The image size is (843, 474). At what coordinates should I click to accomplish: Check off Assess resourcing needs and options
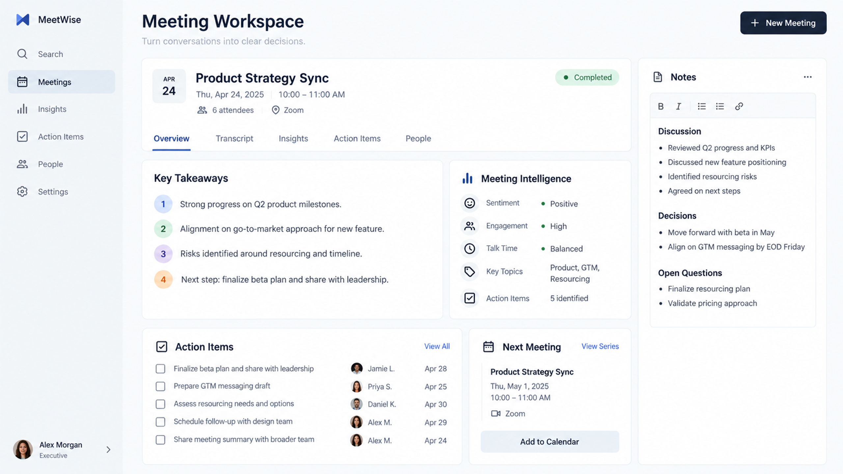(x=160, y=404)
